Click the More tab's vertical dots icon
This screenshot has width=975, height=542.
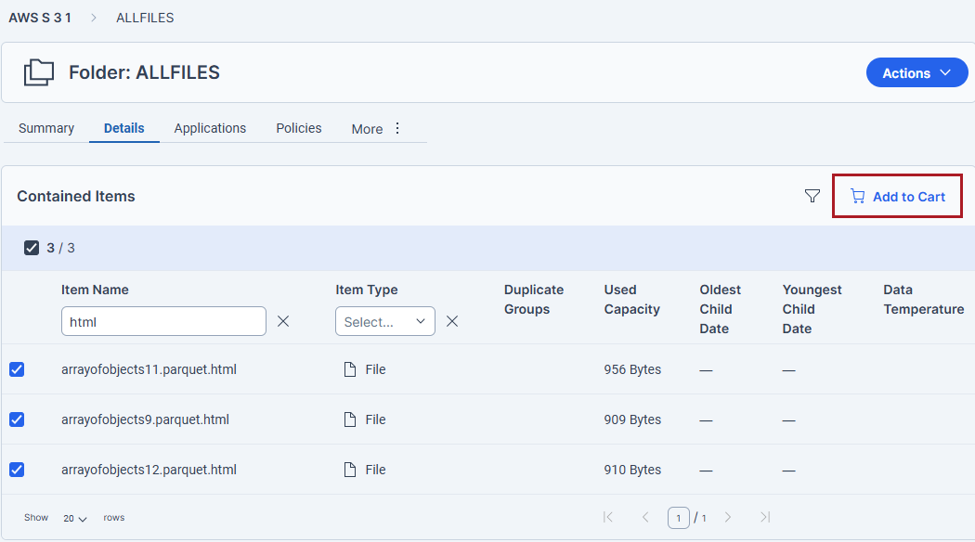point(397,128)
